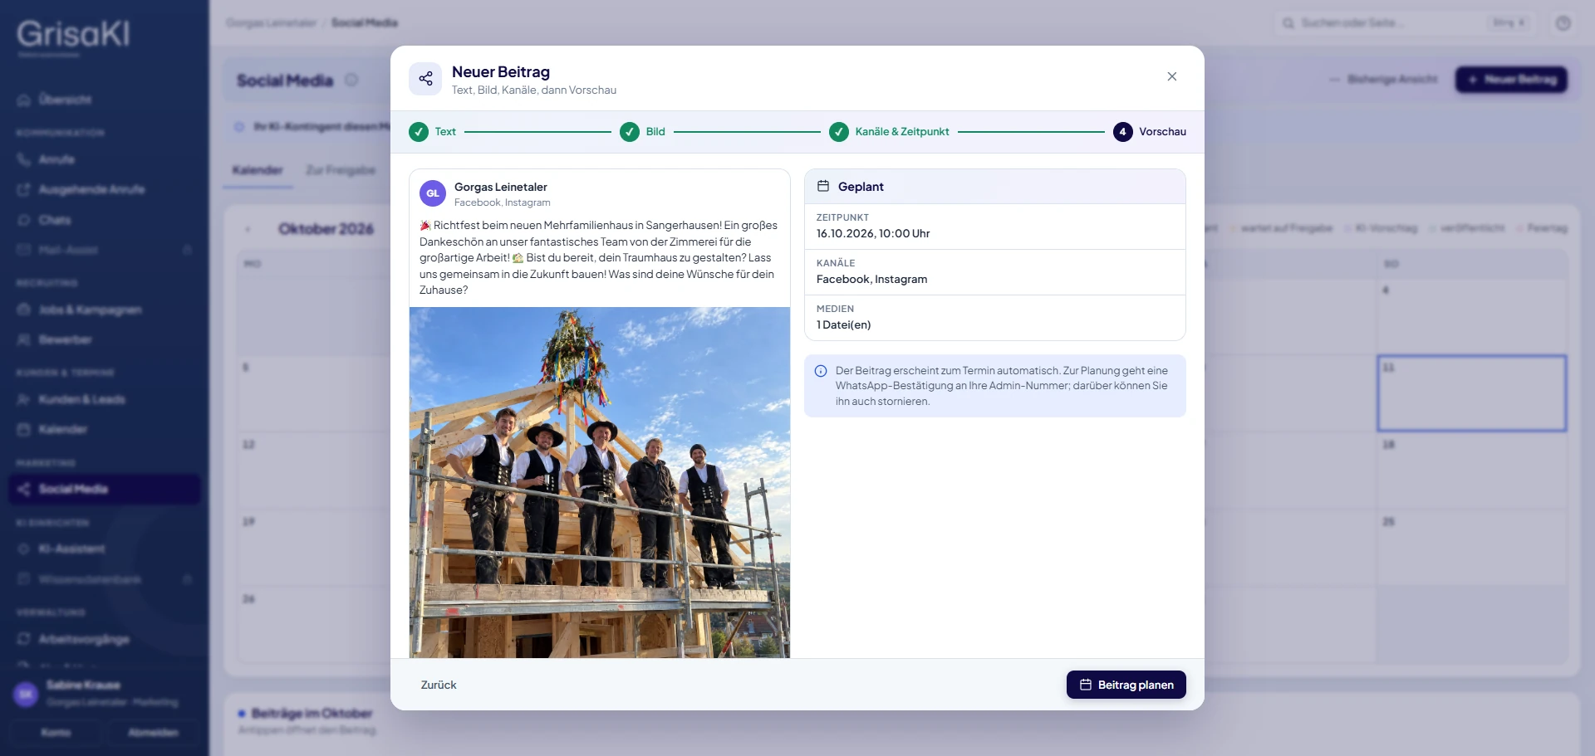
Task: Click the highlighted calendar day cell 11
Action: coord(1472,393)
